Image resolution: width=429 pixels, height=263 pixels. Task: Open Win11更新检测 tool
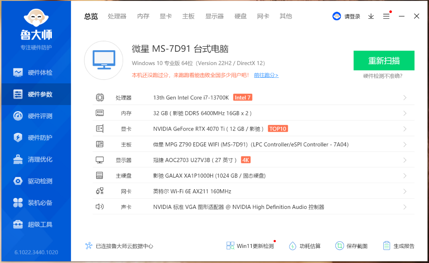[x=250, y=246]
